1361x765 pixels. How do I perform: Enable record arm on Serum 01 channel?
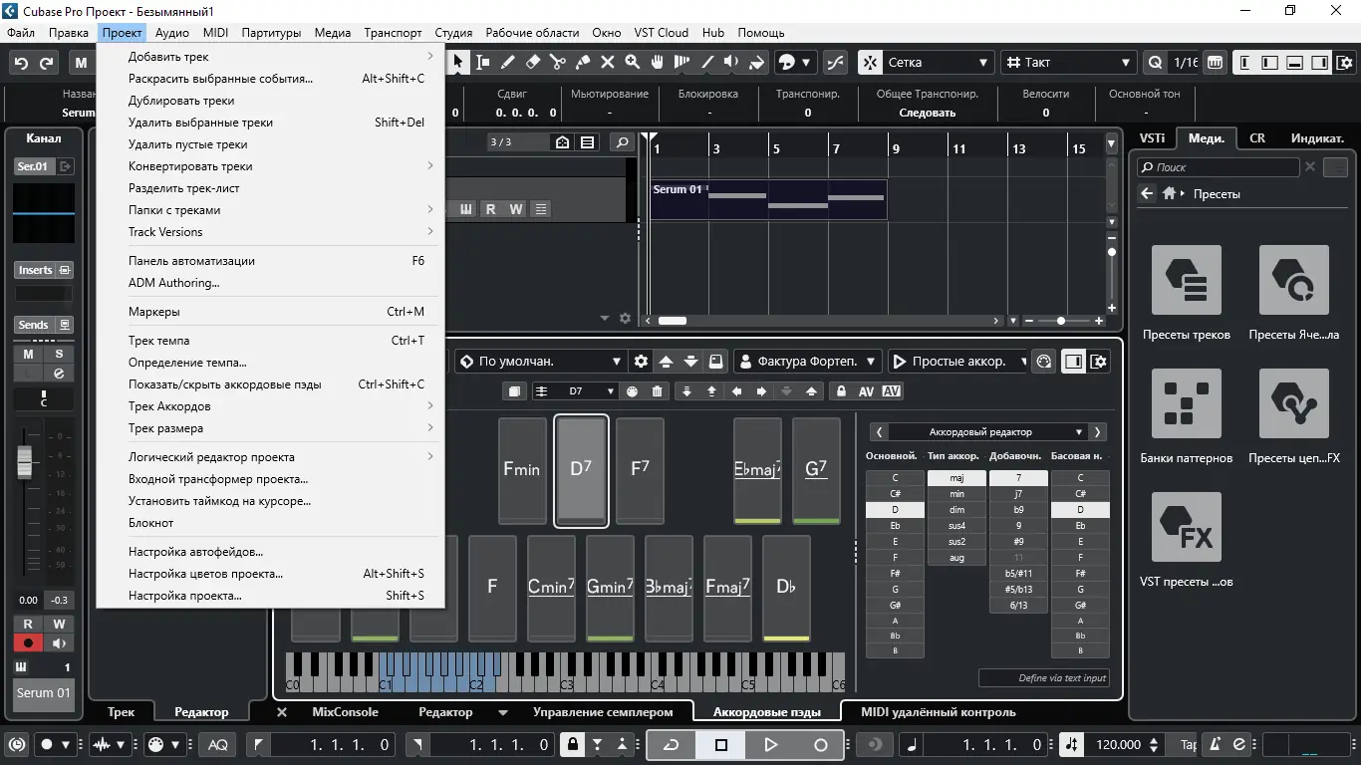tap(28, 643)
